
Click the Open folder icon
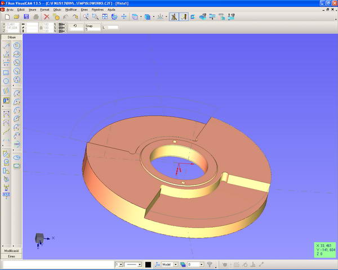coord(17,17)
